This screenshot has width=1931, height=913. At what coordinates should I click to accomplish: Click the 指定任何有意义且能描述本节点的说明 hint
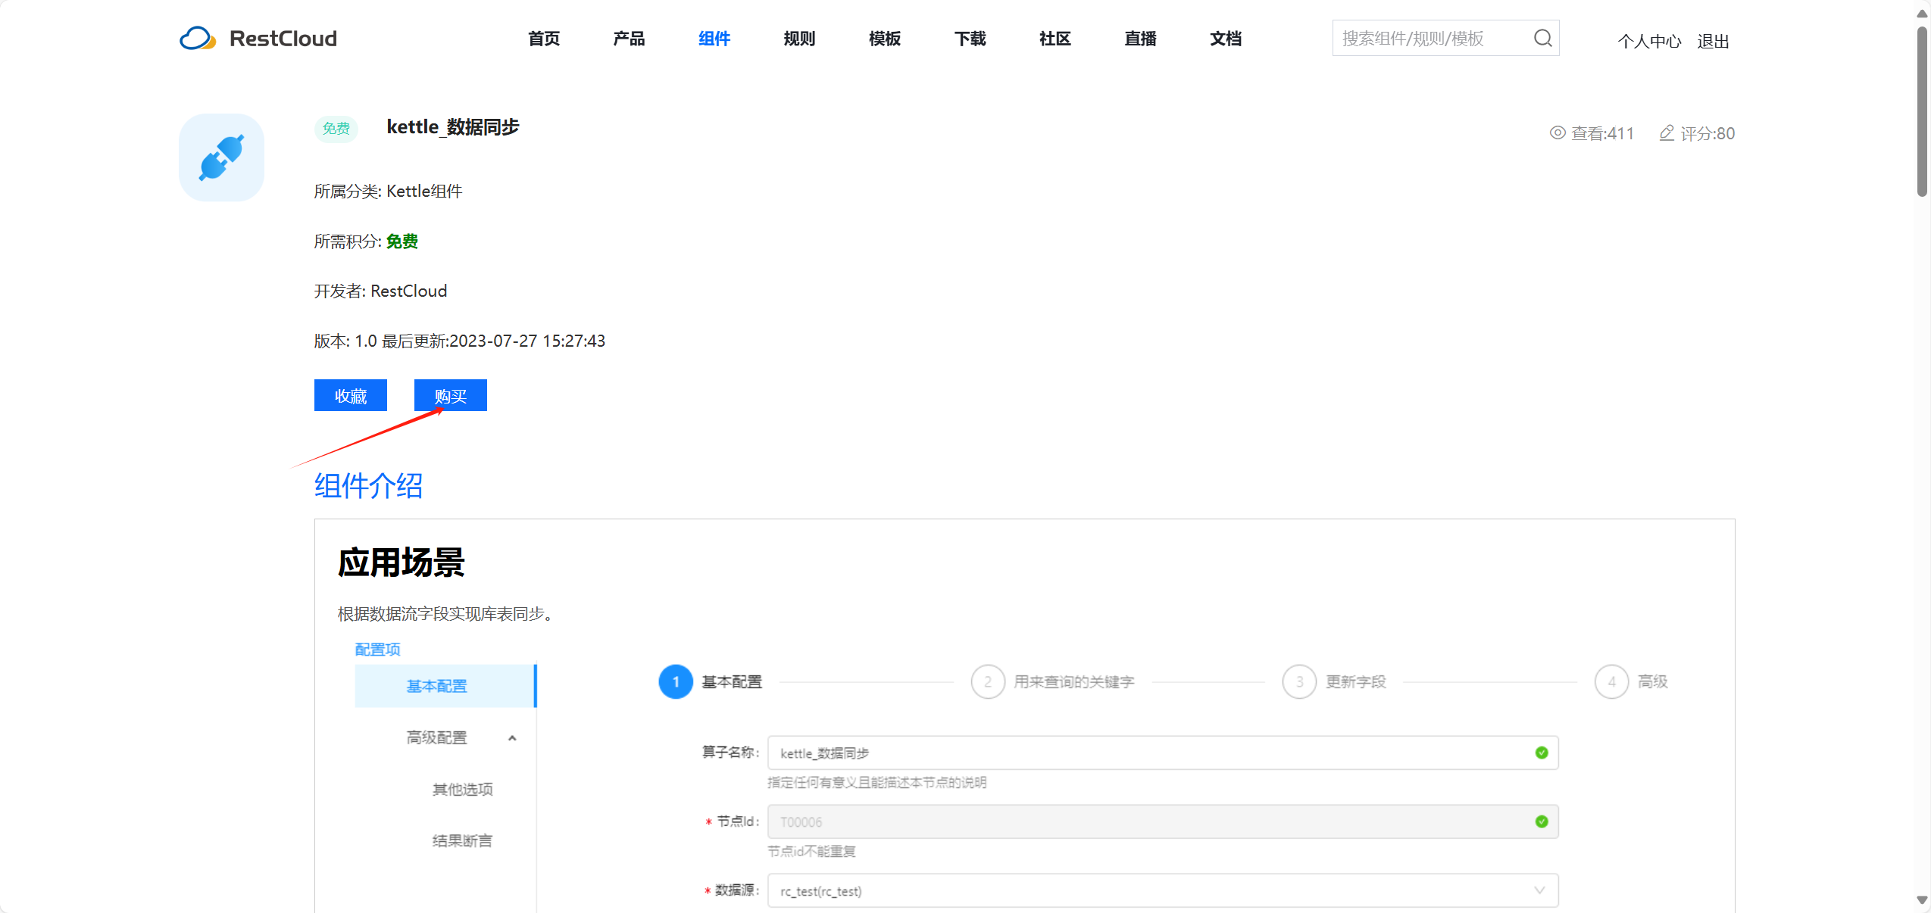click(877, 783)
